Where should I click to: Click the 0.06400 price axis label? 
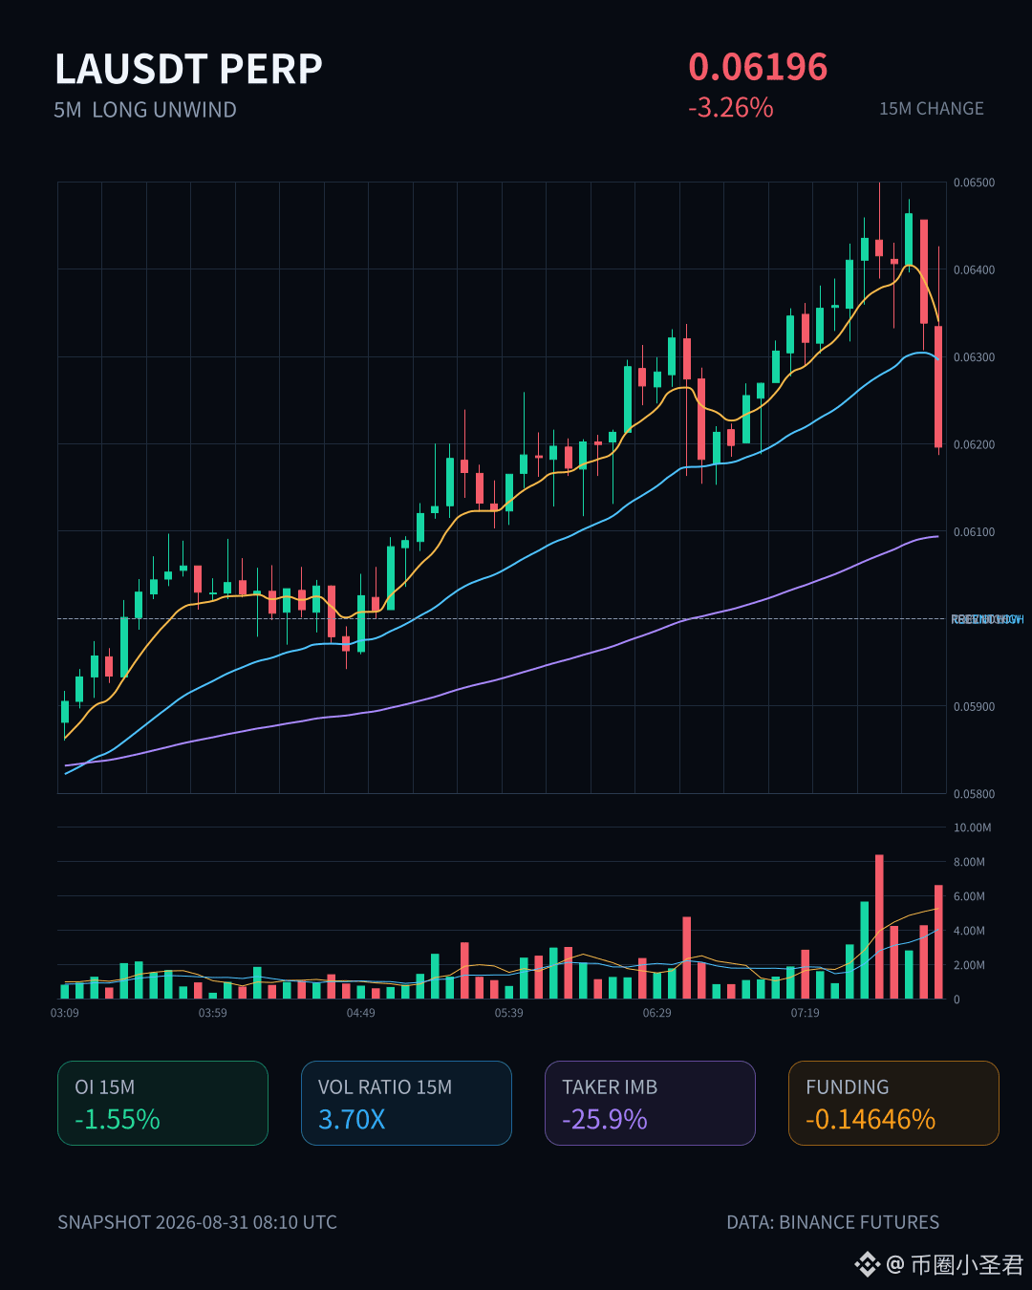(974, 269)
